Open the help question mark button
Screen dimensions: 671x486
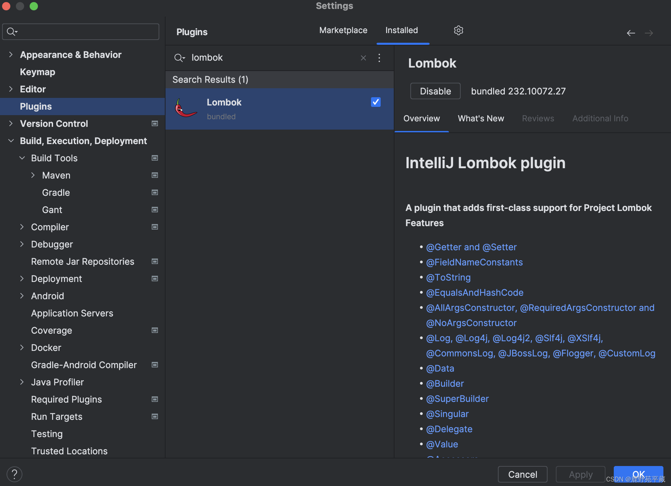point(14,474)
